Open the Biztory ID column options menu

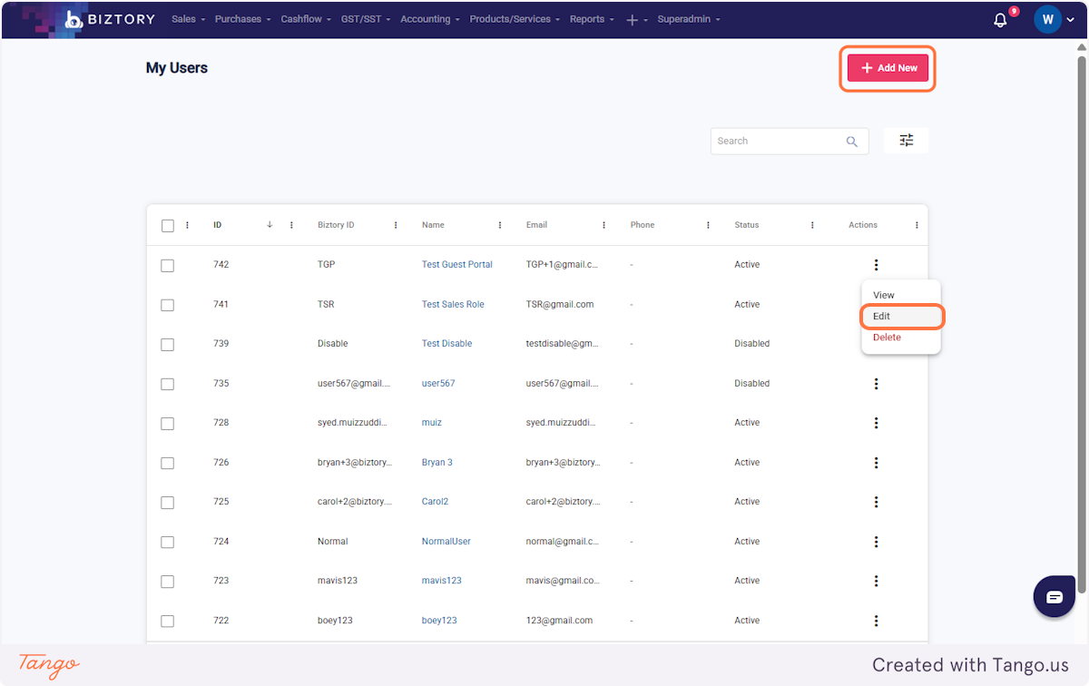click(x=396, y=225)
